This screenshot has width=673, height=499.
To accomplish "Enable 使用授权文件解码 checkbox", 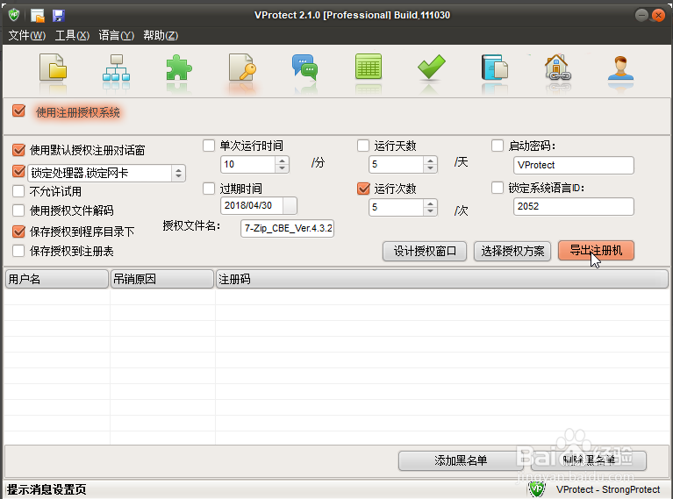I will [x=18, y=210].
